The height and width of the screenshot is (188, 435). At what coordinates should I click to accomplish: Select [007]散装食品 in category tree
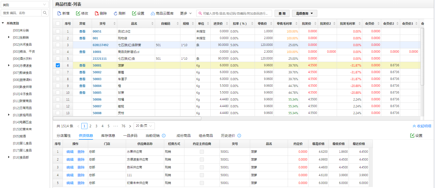point(22,73)
